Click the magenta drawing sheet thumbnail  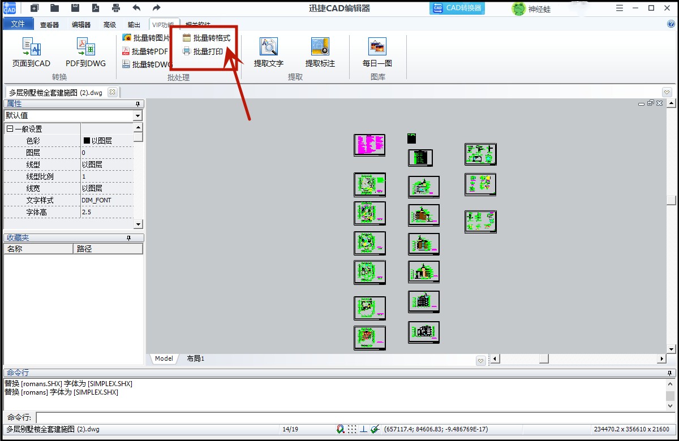point(369,145)
